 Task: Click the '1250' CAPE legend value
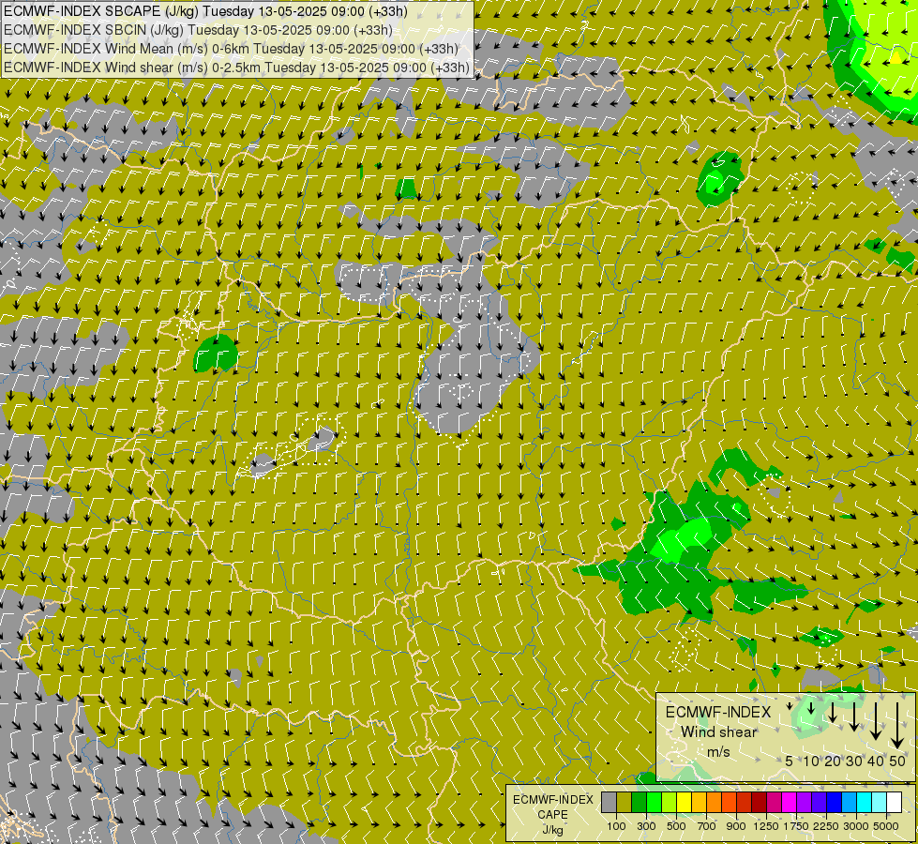point(766,826)
